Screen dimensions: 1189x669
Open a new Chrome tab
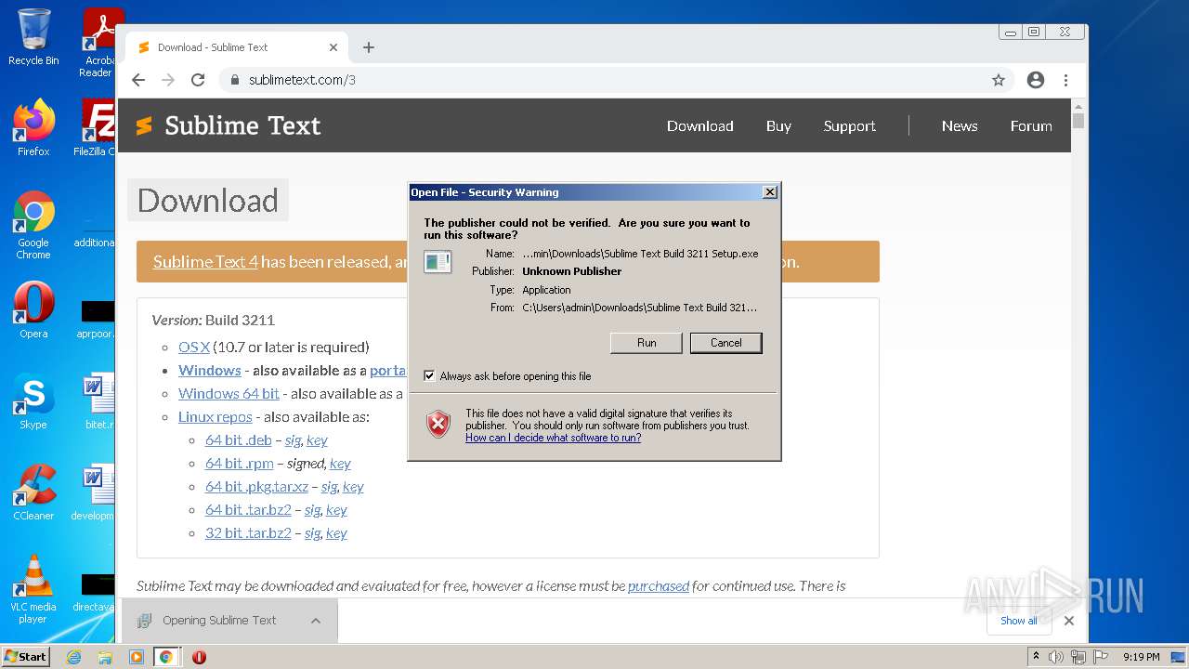tap(369, 47)
